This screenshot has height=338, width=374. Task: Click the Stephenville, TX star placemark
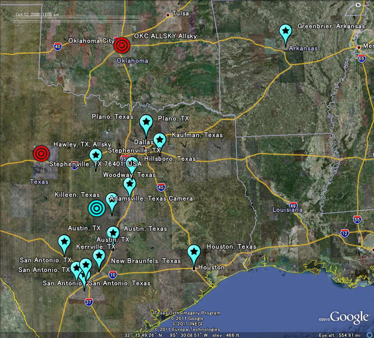(x=96, y=155)
